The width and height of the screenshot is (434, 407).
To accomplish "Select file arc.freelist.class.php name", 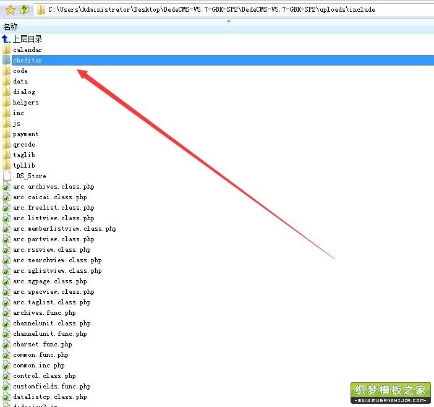I will 53,208.
